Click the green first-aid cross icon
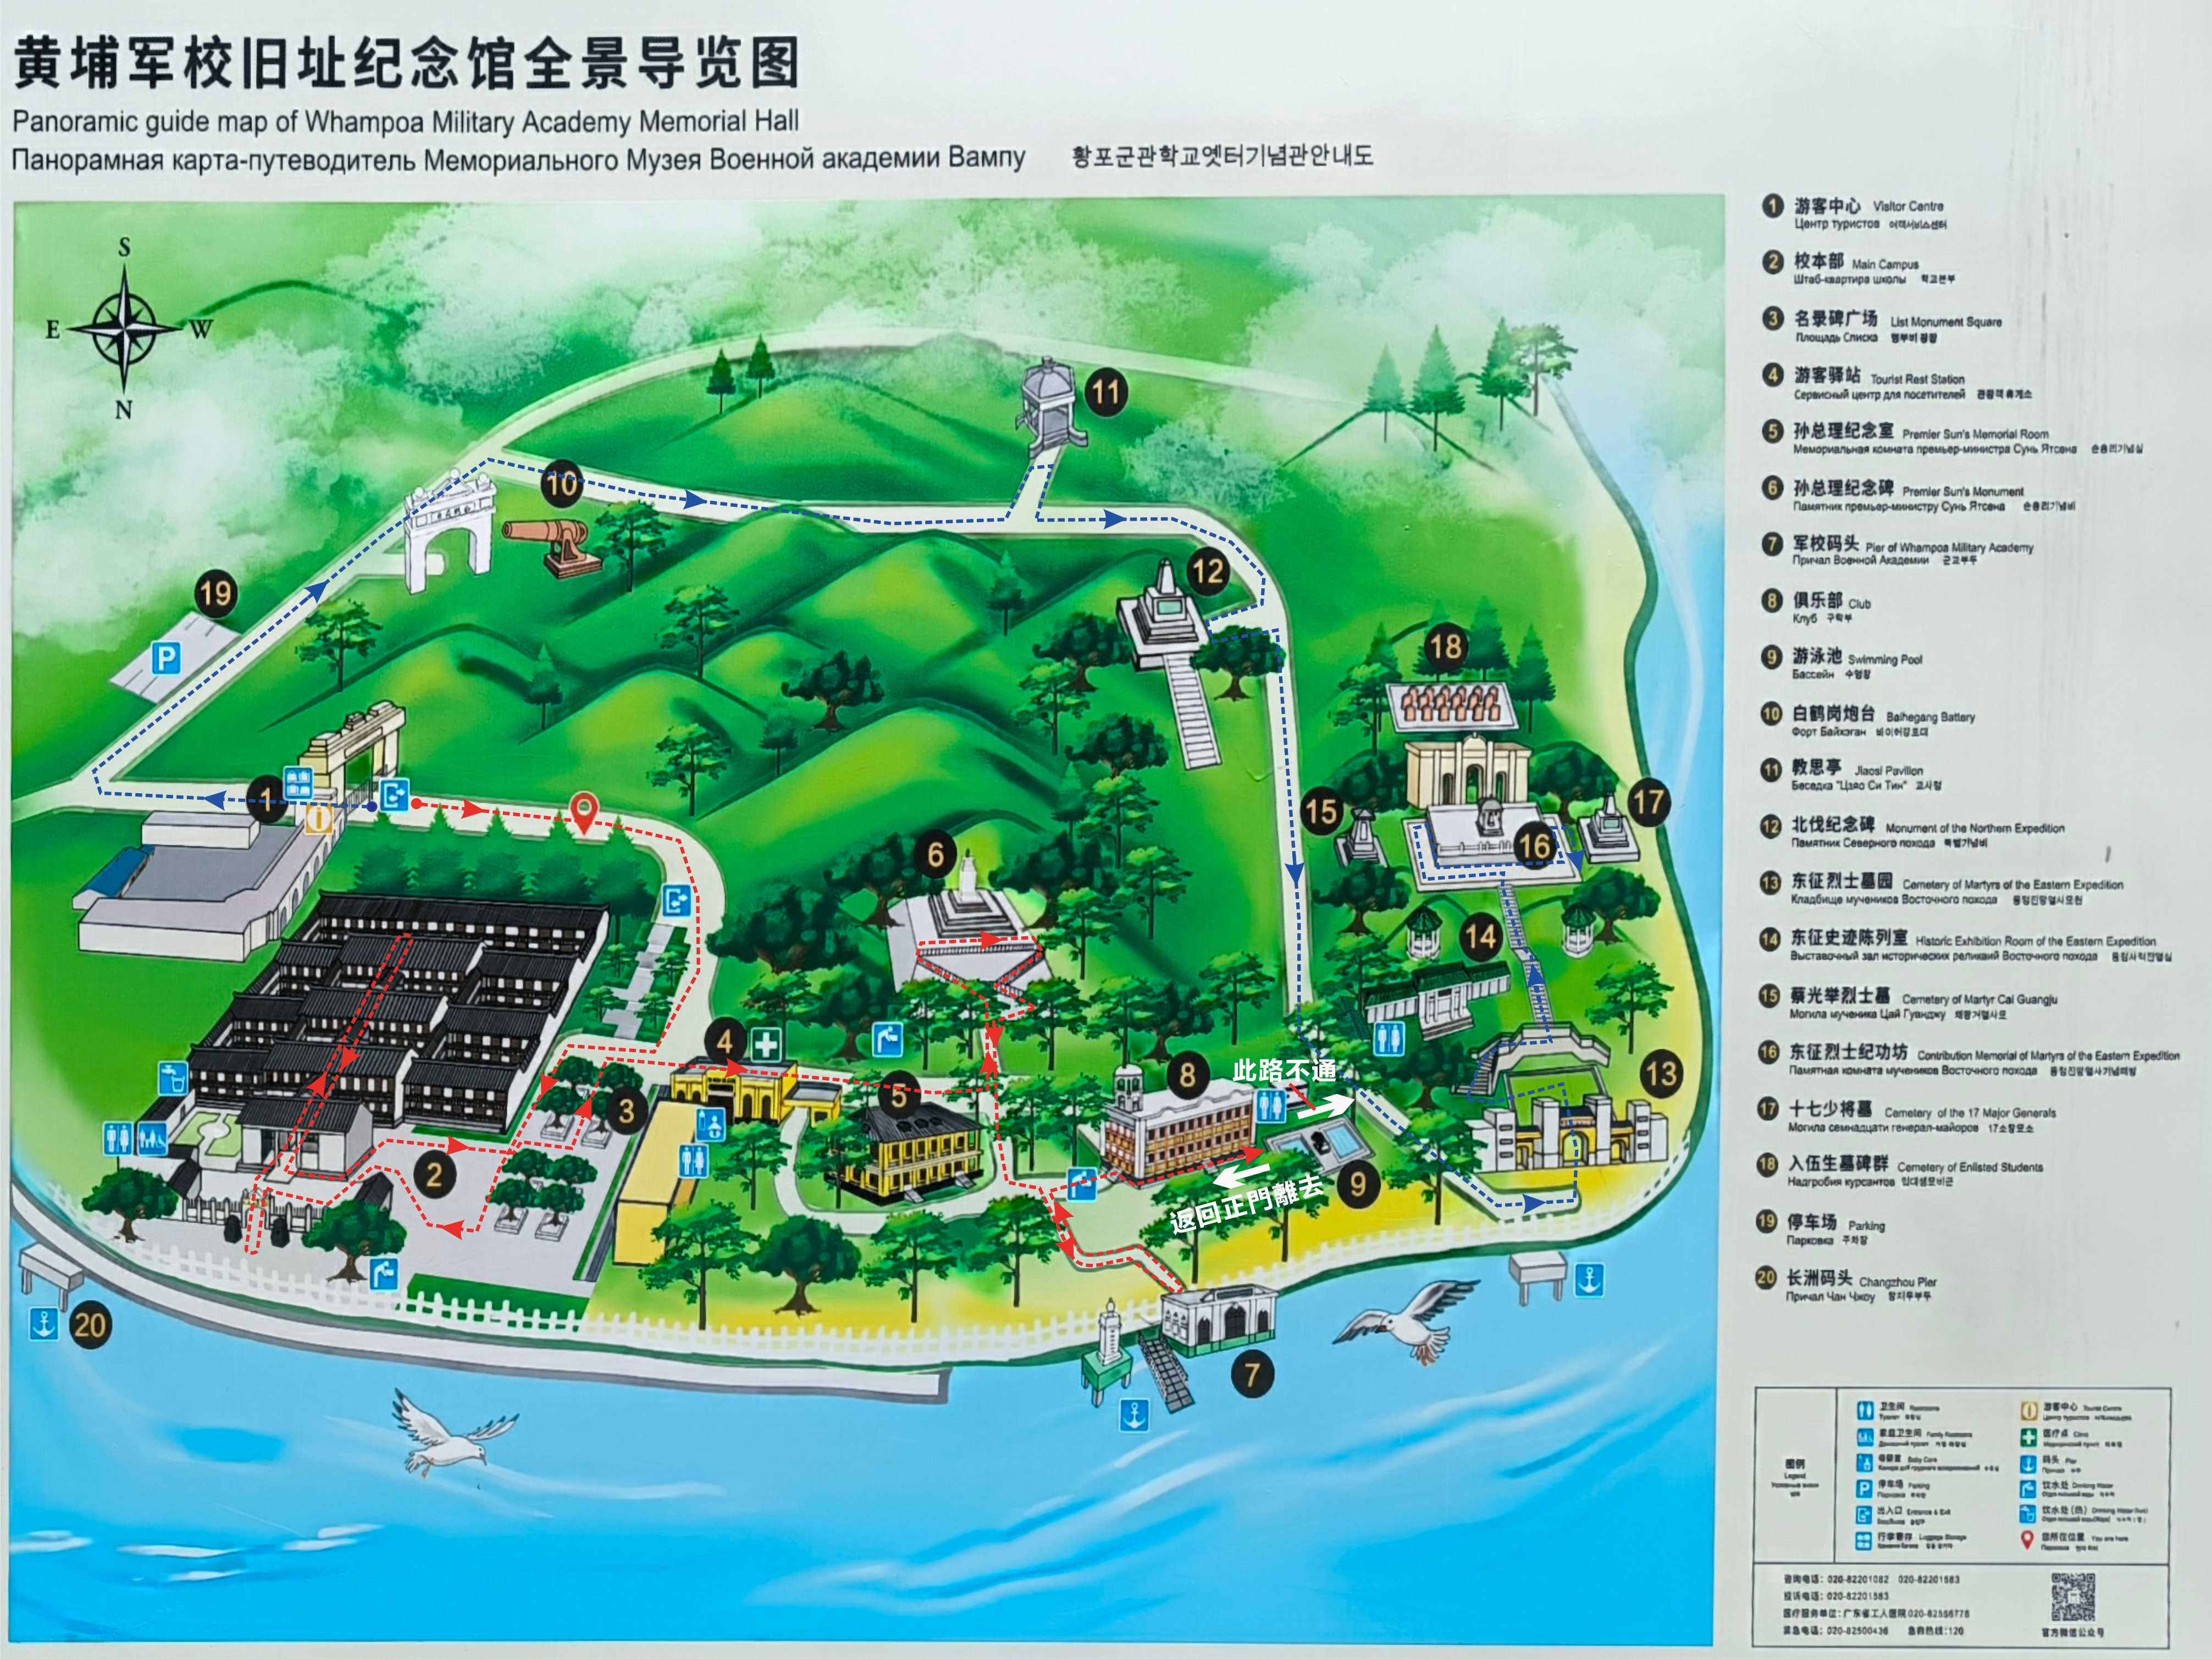2212x1659 pixels. pos(766,1045)
